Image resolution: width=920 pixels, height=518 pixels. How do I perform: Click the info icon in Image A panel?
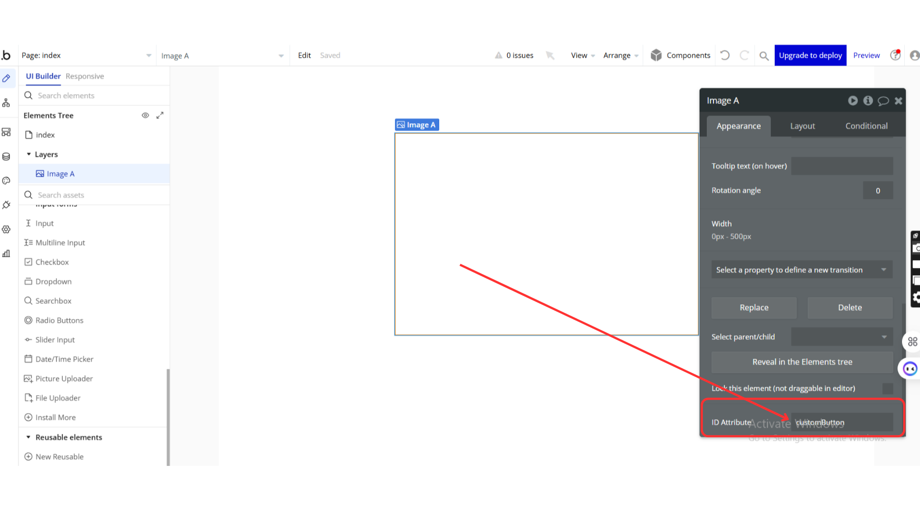coord(868,100)
